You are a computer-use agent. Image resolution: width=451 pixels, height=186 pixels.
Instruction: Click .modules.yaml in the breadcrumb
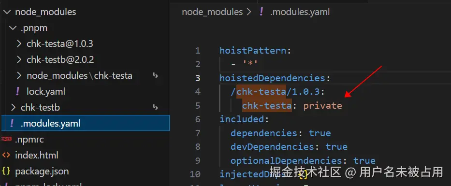300,12
